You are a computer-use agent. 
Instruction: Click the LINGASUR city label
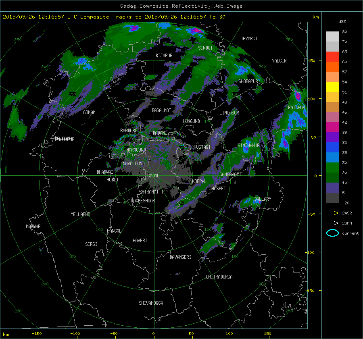coord(229,113)
